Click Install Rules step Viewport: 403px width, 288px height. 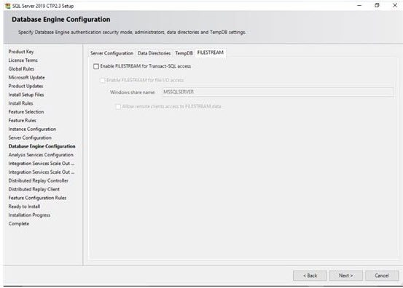(x=20, y=103)
